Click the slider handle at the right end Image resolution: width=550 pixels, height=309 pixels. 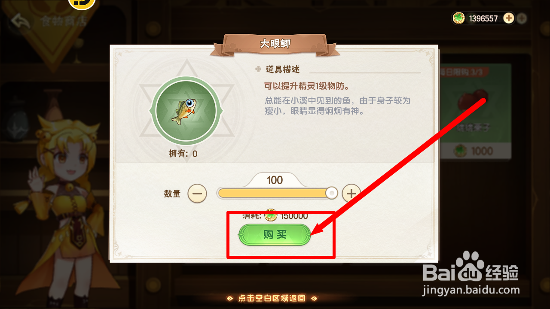coord(331,193)
